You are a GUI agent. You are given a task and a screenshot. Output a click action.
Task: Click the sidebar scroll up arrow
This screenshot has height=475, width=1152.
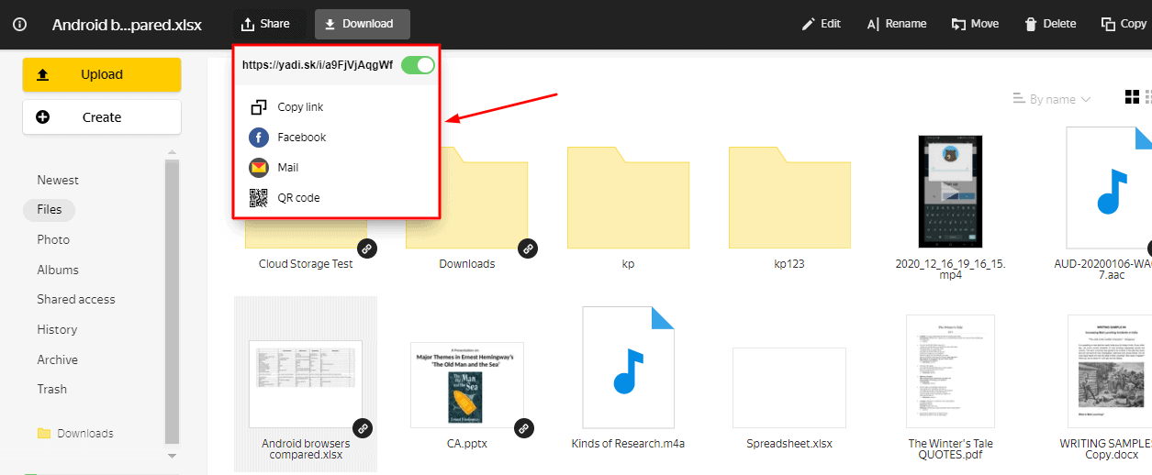pyautogui.click(x=172, y=152)
